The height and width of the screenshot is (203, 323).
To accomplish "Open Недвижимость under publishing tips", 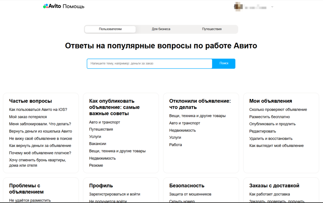I will coord(103,158).
